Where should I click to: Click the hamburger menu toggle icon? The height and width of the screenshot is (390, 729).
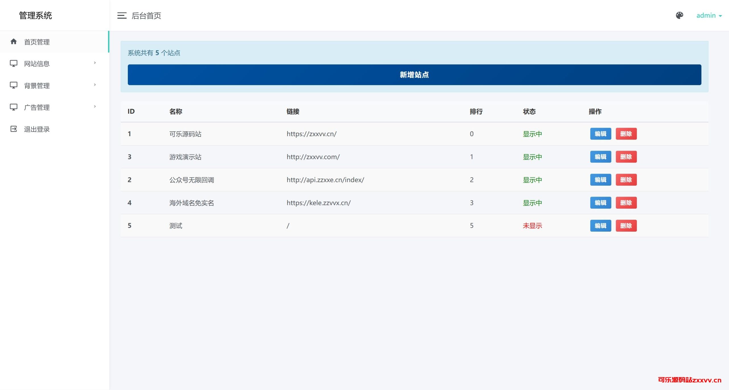point(122,16)
